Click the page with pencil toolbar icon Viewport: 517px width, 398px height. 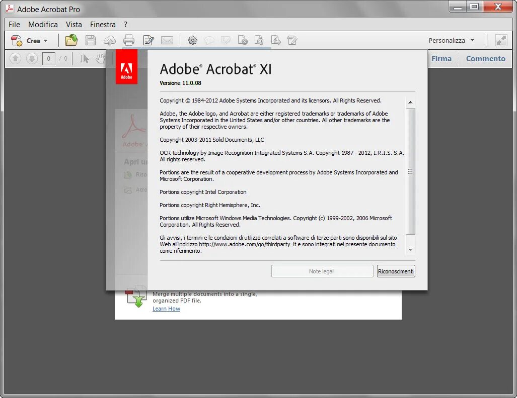tap(292, 40)
